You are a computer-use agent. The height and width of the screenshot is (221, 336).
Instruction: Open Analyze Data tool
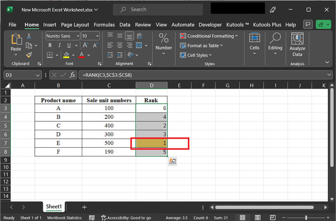click(297, 45)
